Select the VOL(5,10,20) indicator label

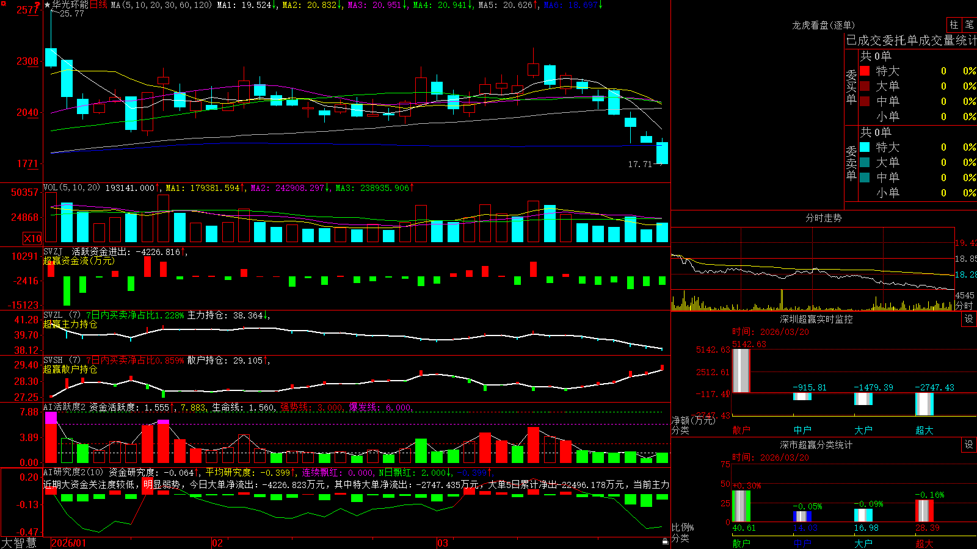[71, 188]
